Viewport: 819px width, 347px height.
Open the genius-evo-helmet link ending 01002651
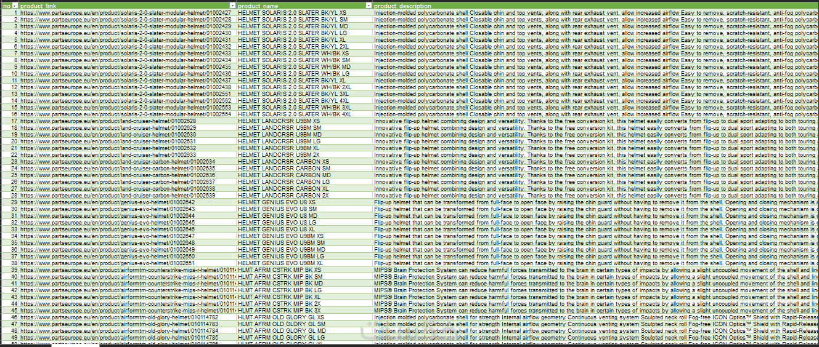107,263
